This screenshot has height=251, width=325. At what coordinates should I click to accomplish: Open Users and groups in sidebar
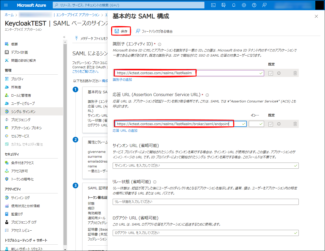click(x=23, y=103)
